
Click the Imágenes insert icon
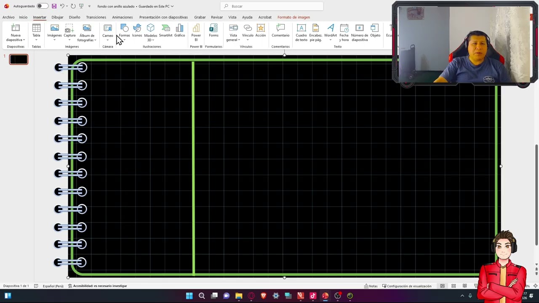click(x=54, y=33)
